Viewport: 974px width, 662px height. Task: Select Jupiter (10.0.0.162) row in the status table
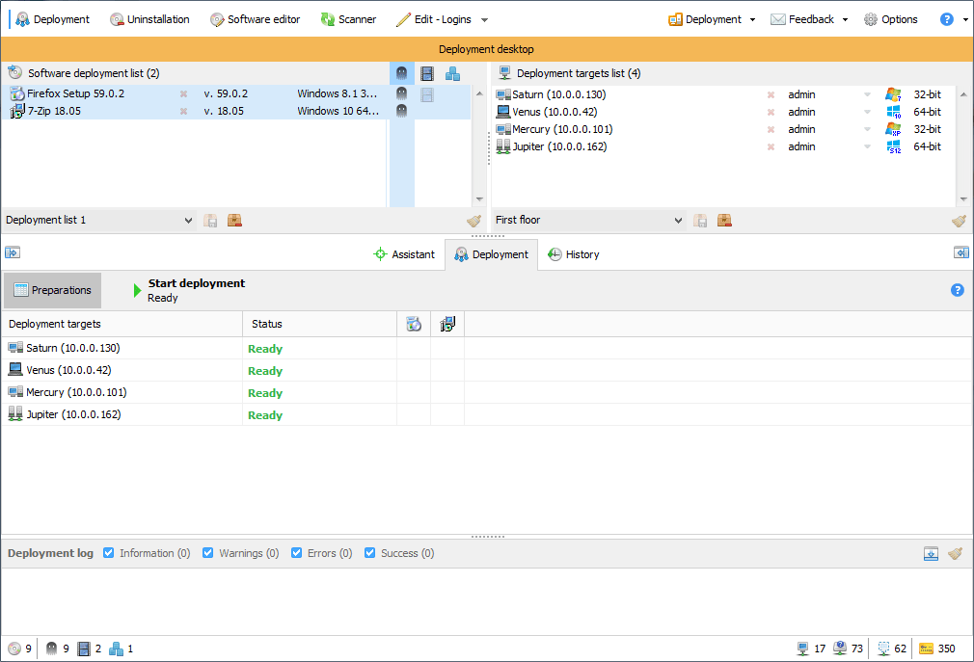(487, 414)
